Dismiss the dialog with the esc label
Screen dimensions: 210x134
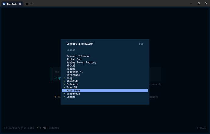click(141, 44)
